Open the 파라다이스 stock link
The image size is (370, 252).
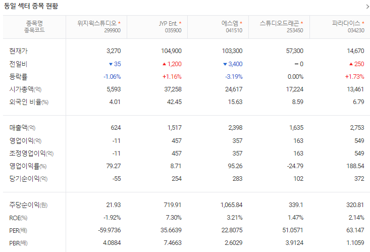click(x=346, y=23)
